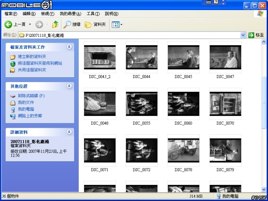Select thumbnail DSC_0071
This screenshot has height=201, width=268.
pos(100,150)
